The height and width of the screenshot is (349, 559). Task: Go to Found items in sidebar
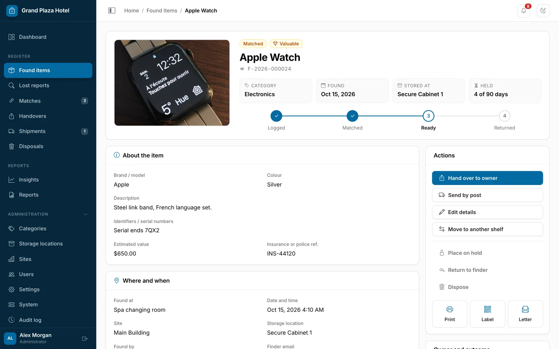click(x=48, y=70)
